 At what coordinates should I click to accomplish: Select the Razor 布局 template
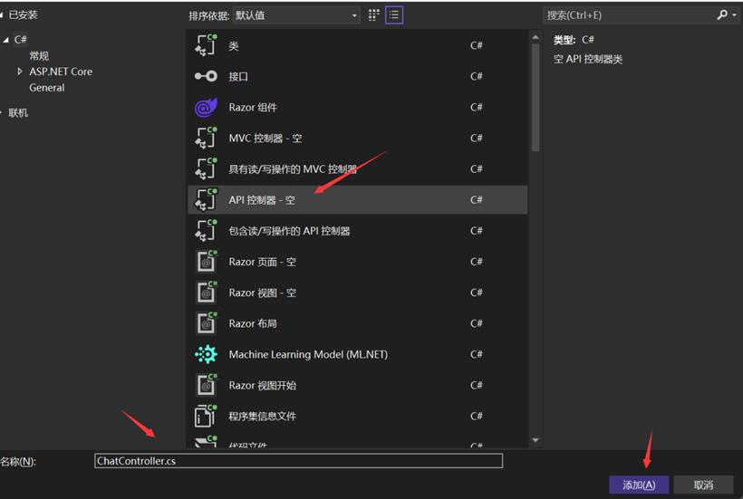357,323
